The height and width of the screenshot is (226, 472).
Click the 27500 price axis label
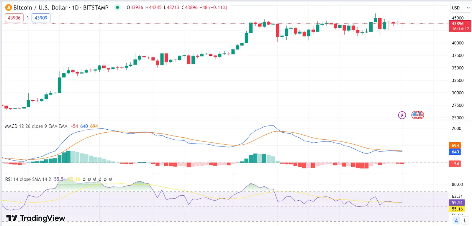(x=458, y=105)
